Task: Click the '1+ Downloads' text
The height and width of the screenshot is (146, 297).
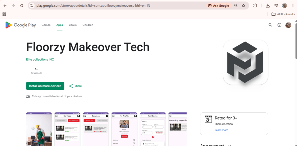Action: [x=36, y=71]
